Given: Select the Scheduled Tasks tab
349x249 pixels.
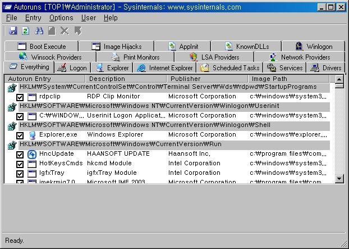Looking at the screenshot, I should pos(229,68).
